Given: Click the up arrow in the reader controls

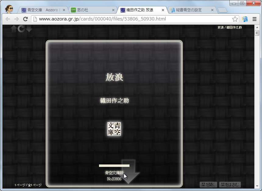Looking at the screenshot, I should [x=14, y=29].
